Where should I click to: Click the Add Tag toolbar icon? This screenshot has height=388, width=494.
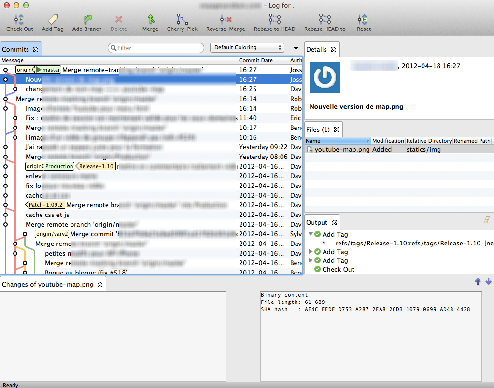pyautogui.click(x=53, y=20)
